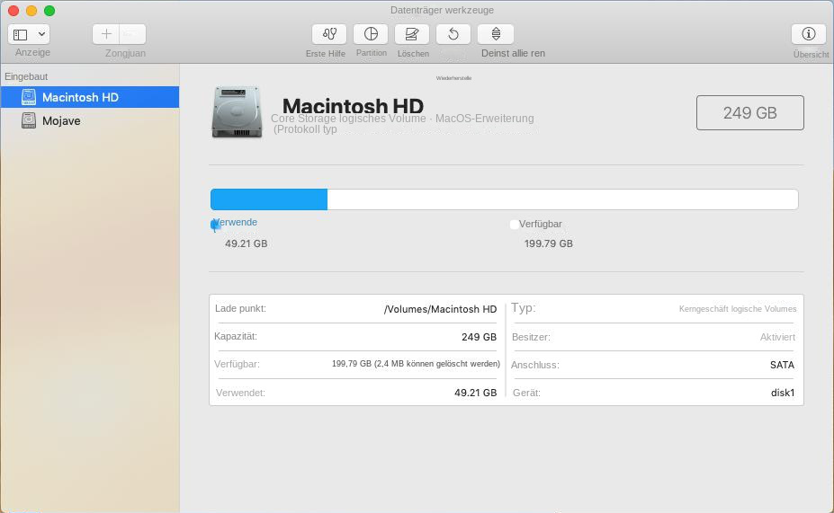Click the /Volumes/Macintosh HD mount point value
This screenshot has height=513, width=834.
pos(440,309)
